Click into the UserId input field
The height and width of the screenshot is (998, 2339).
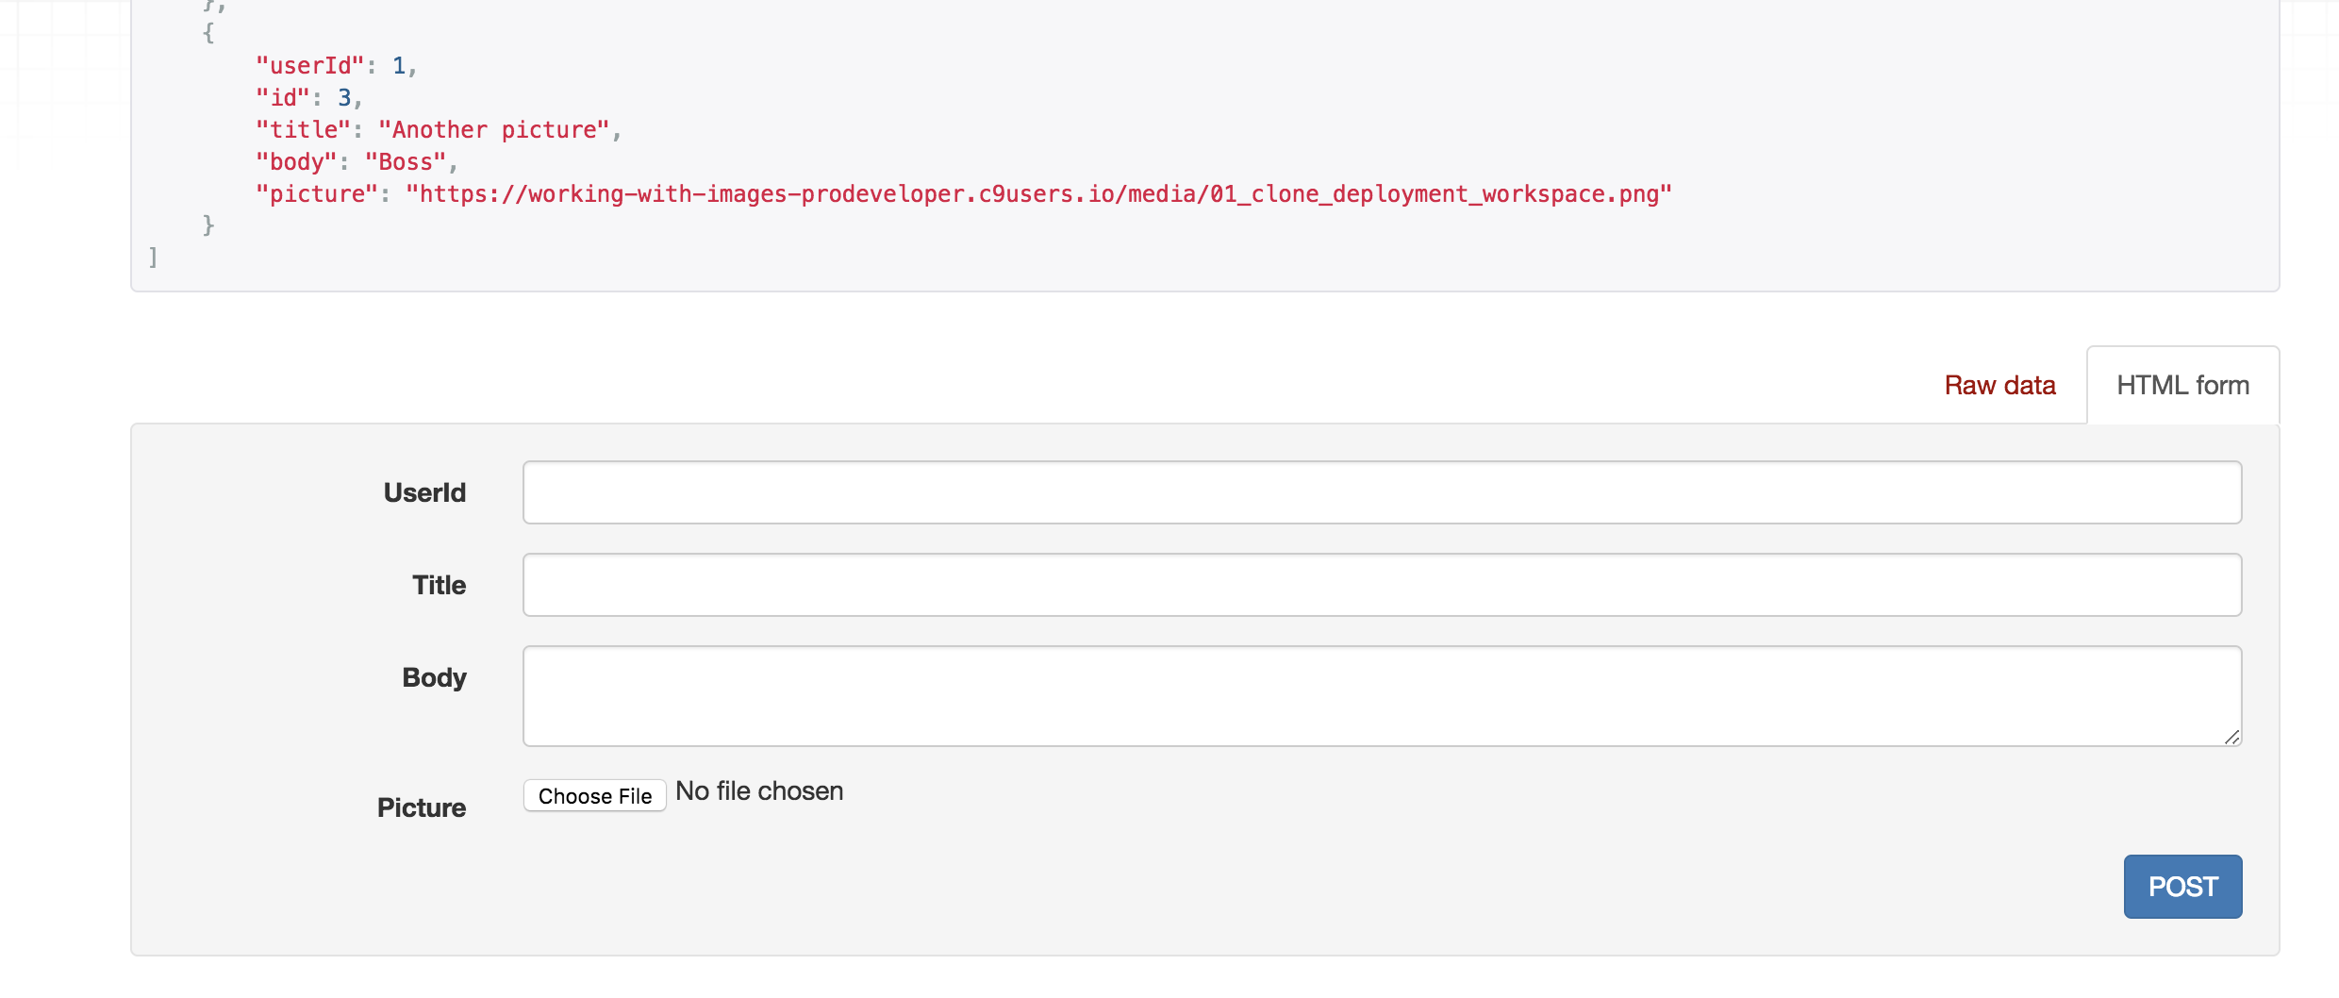[x=1382, y=492]
